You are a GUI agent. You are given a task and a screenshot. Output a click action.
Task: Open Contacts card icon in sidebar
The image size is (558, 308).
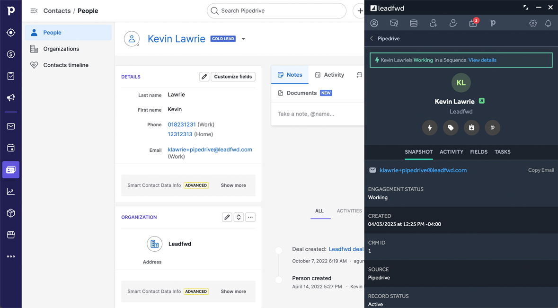pos(11,170)
